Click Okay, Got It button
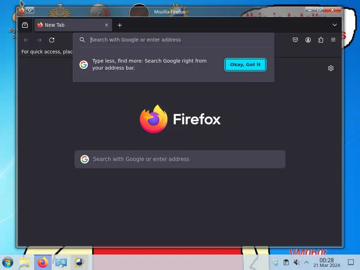Image resolution: width=360 pixels, height=270 pixels. coord(245,65)
